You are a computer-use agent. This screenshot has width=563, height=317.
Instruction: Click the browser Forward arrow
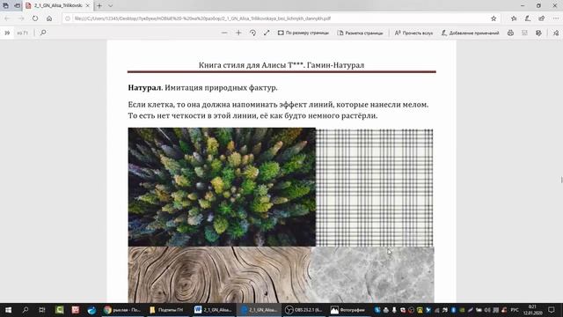pos(21,18)
